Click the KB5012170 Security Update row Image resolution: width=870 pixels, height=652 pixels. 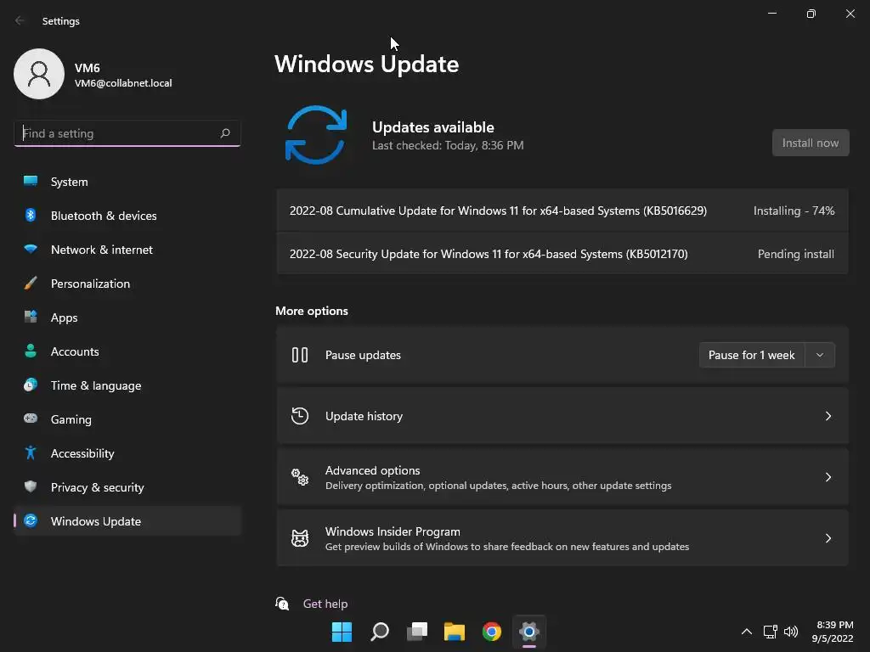[562, 253]
